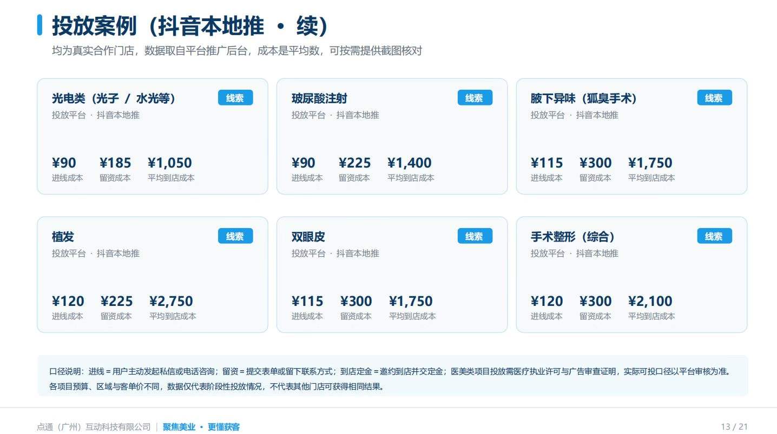Screen dimensions: 777x434
Task: Select the card title 双眼皮
Action: coord(308,237)
